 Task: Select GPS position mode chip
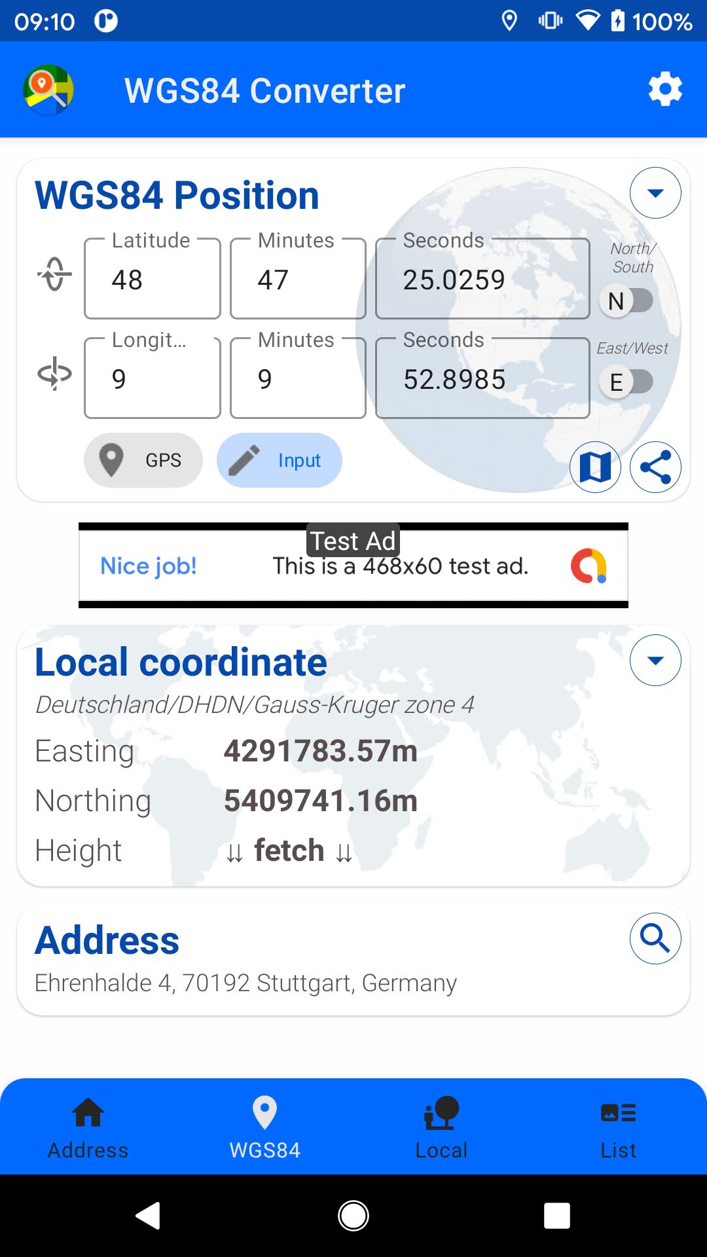(x=143, y=460)
